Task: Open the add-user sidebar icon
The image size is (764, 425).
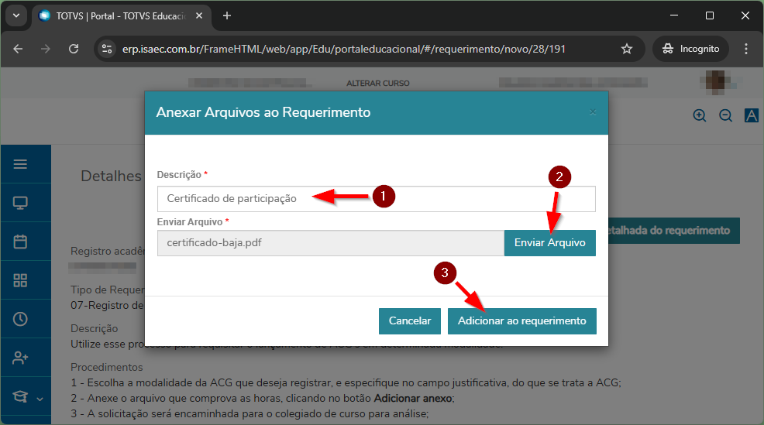Action: point(21,358)
